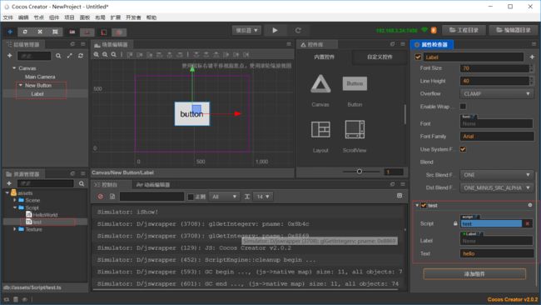Pick the ScrollView widget icon
The image size is (541, 305).
pos(355,129)
